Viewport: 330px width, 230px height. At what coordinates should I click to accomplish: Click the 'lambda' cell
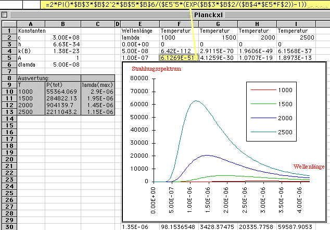[x=140, y=37]
